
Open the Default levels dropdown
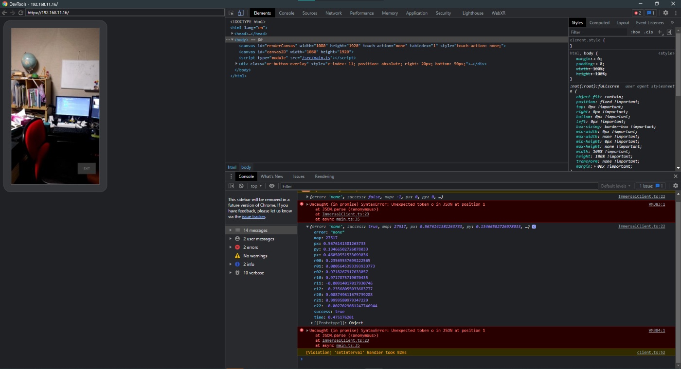(616, 186)
